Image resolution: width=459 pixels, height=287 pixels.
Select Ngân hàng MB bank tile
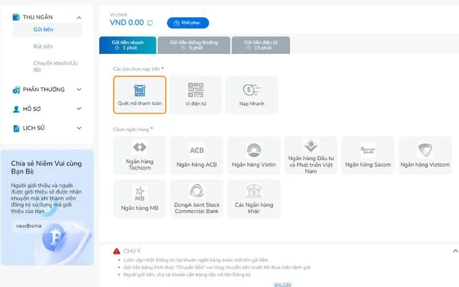point(139,199)
